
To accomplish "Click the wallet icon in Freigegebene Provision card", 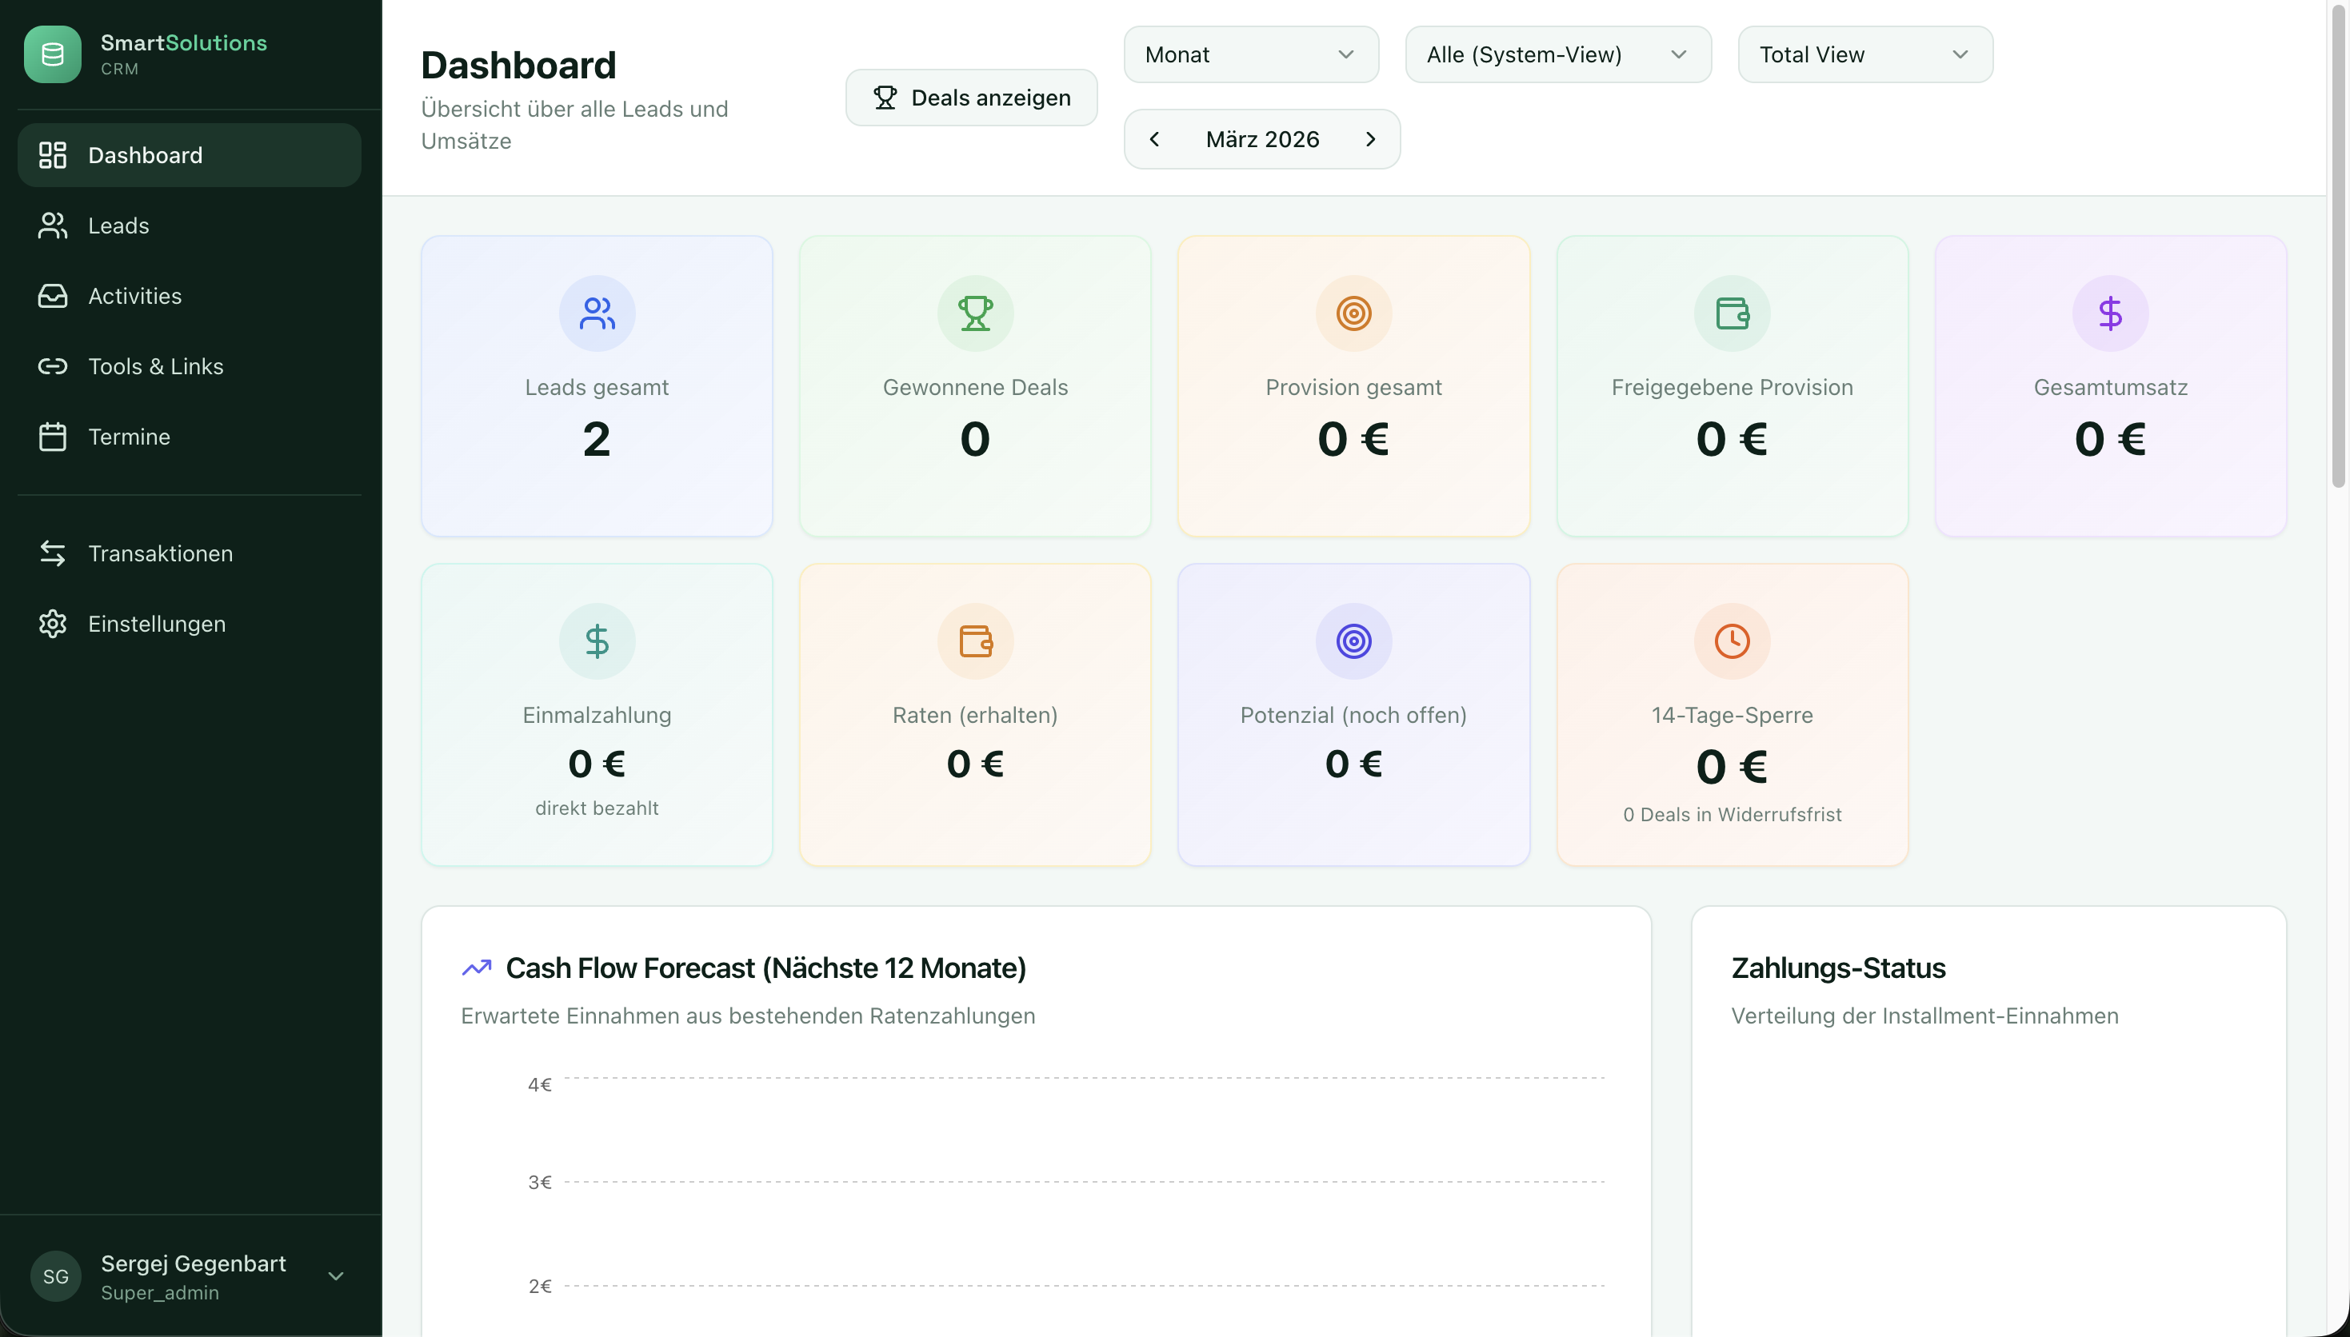I will (1732, 313).
